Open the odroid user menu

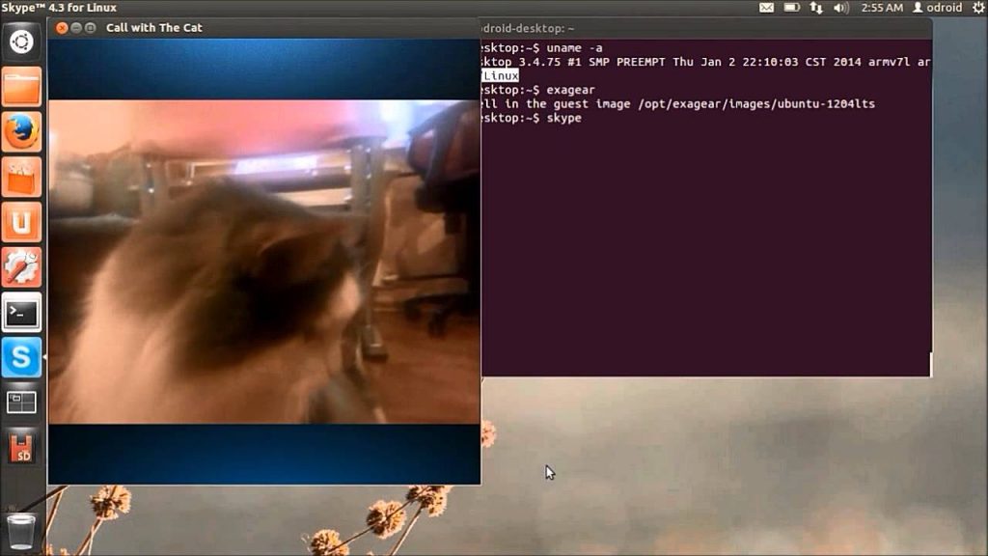[x=938, y=8]
